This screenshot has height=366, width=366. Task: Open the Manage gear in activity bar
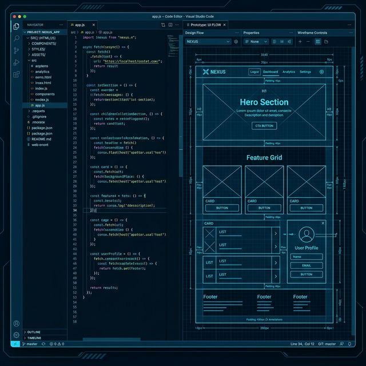click(17, 335)
